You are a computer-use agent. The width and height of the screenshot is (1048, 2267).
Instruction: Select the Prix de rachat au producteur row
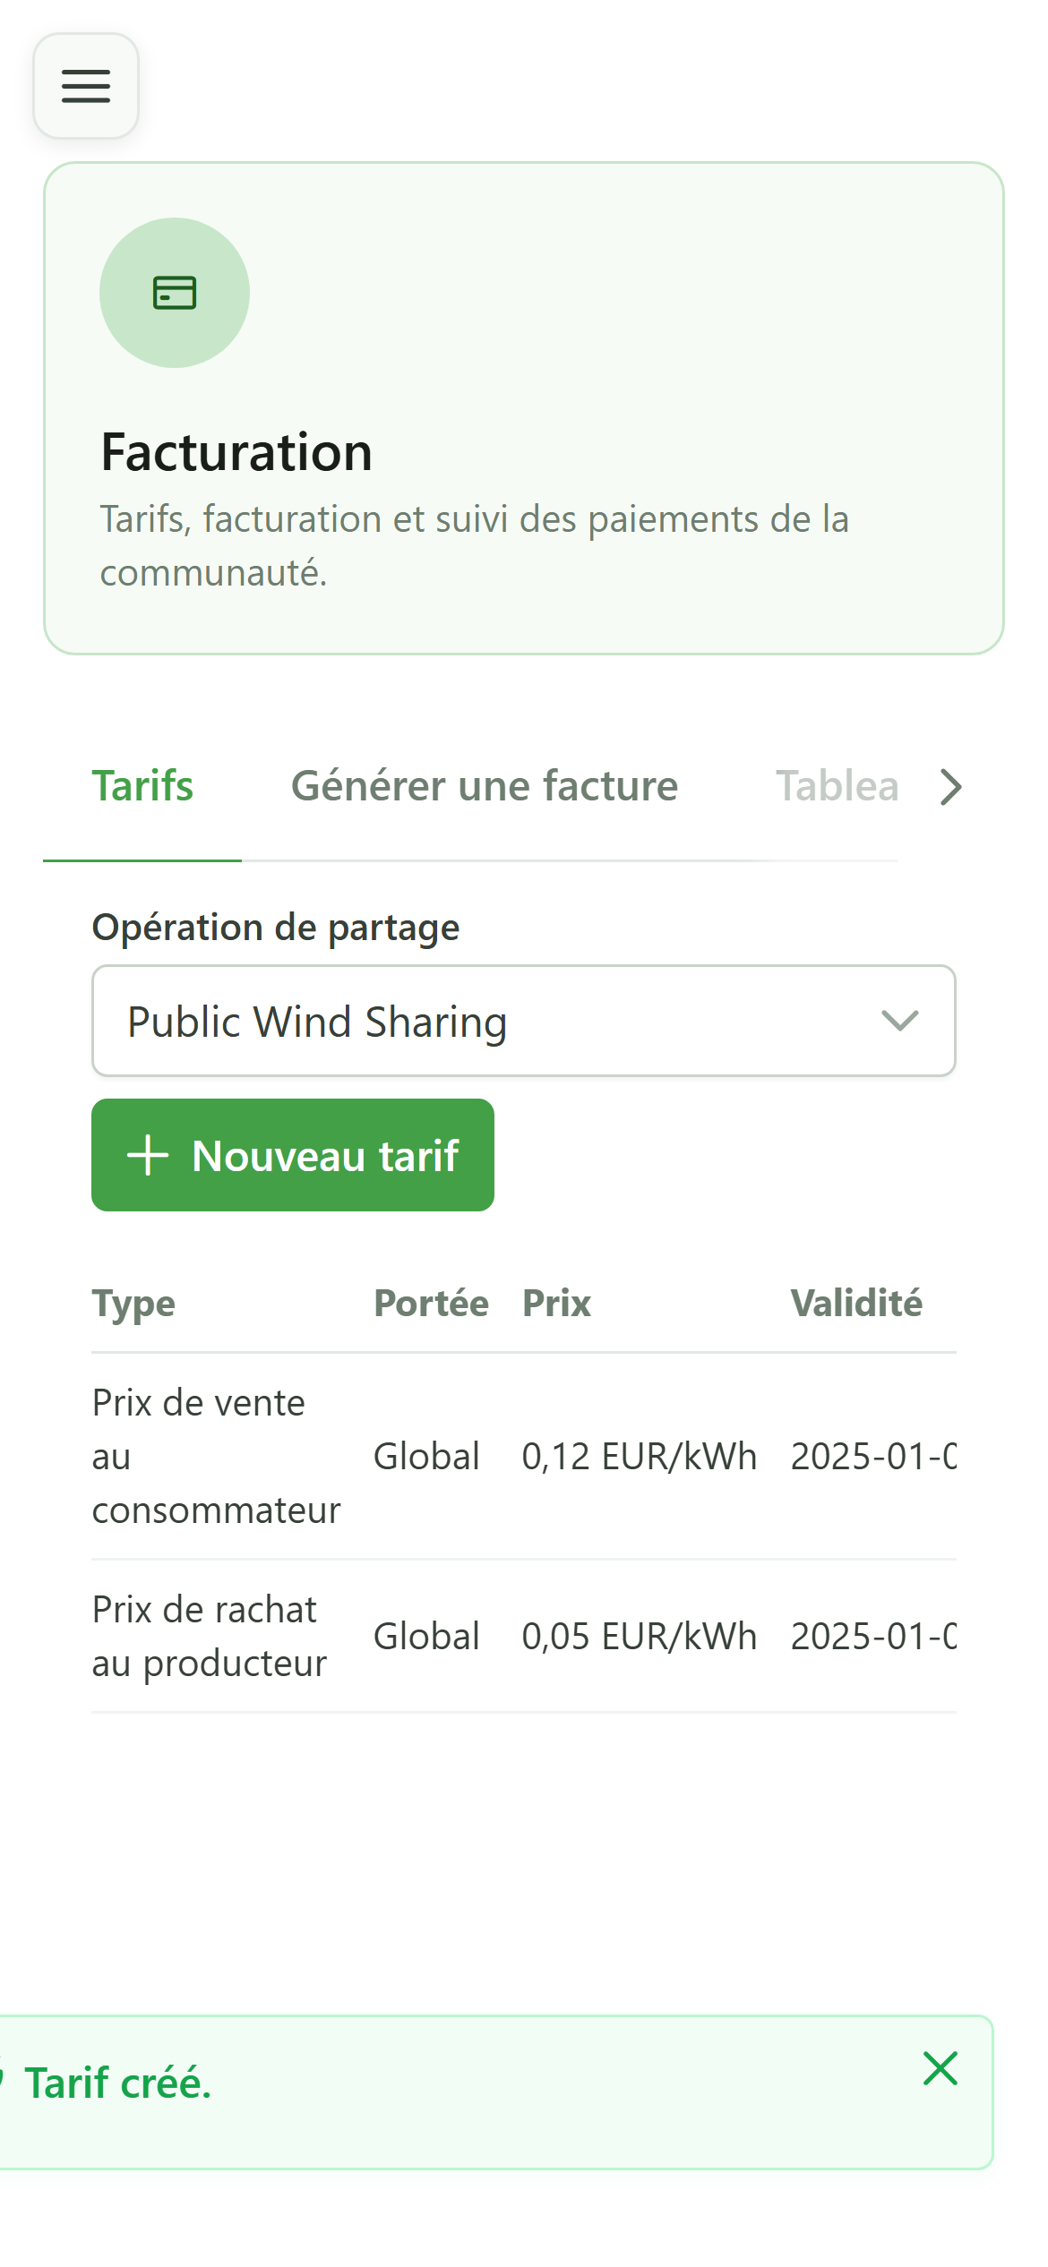click(524, 1637)
